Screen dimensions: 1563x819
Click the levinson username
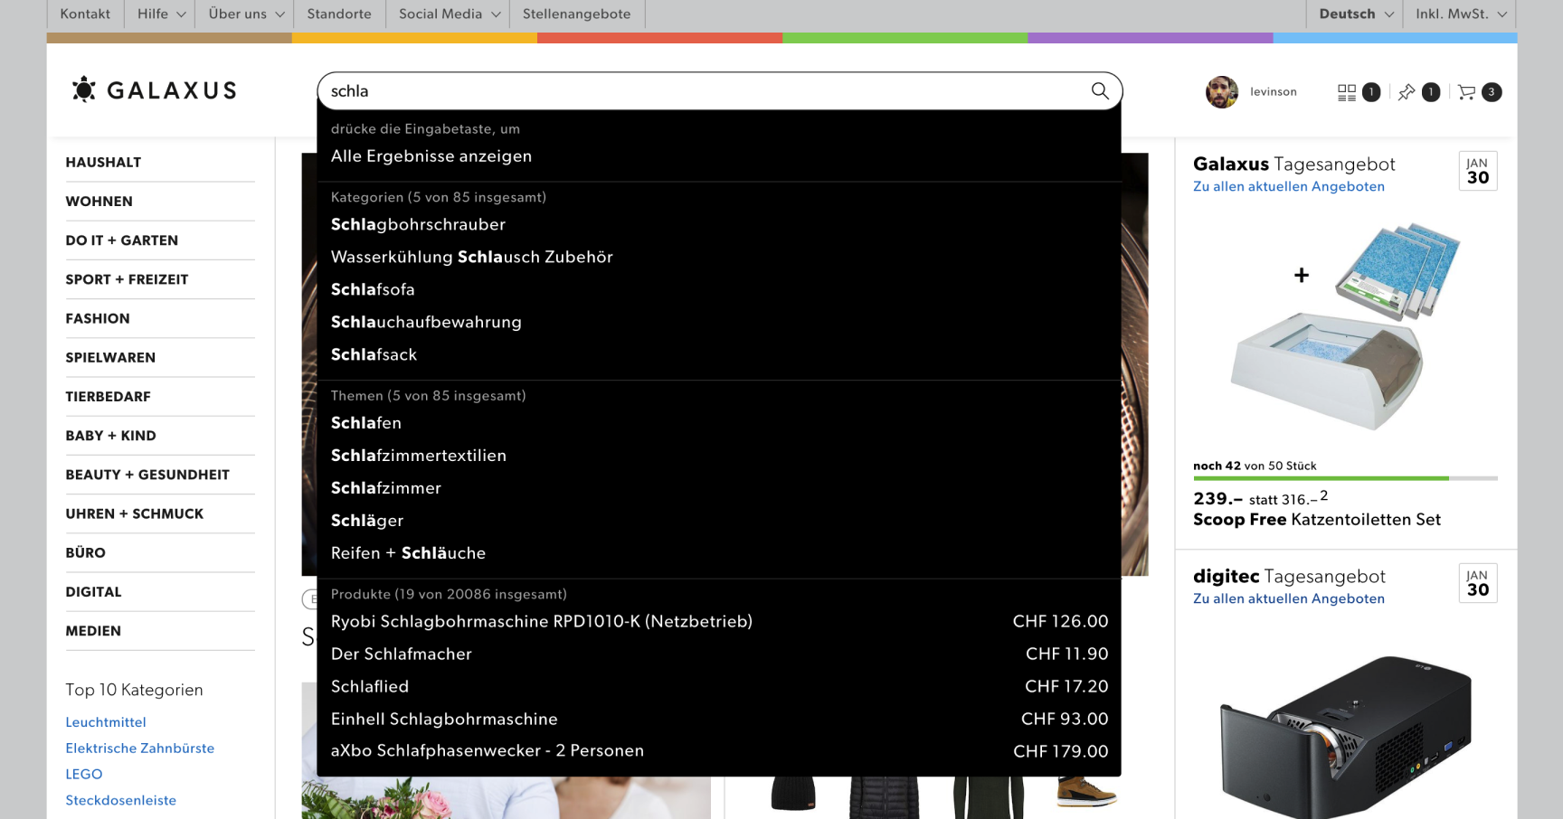pyautogui.click(x=1274, y=91)
